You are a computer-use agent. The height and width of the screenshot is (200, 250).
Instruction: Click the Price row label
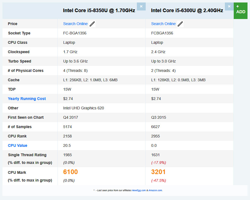coord(13,24)
